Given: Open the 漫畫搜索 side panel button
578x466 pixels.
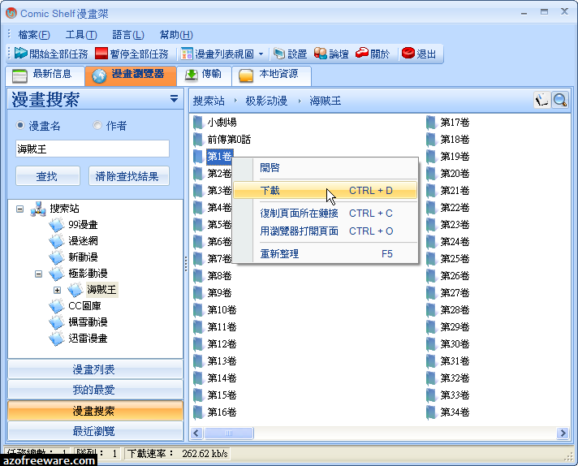Looking at the screenshot, I should click(95, 411).
